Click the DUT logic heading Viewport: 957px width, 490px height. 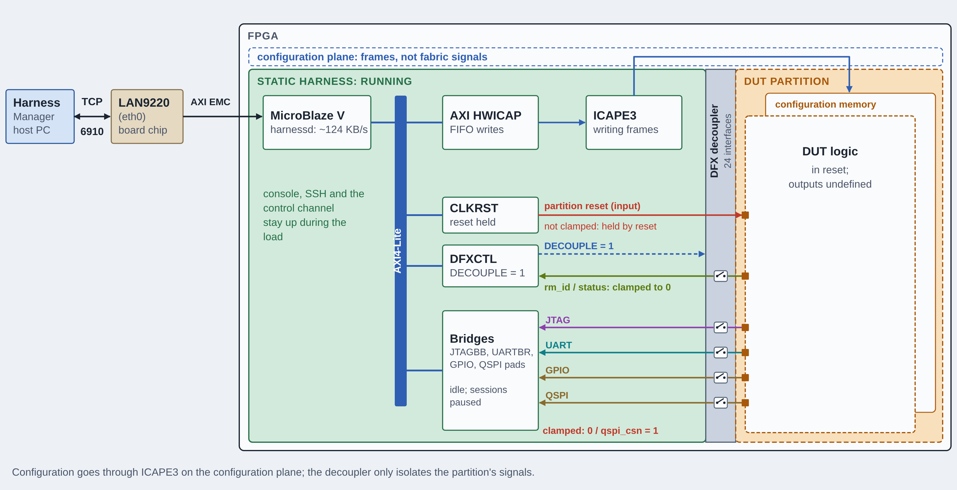tap(830, 151)
